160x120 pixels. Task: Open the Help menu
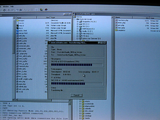click(12, 6)
